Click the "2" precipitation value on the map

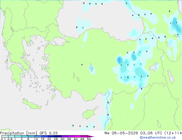[x=128, y=77]
